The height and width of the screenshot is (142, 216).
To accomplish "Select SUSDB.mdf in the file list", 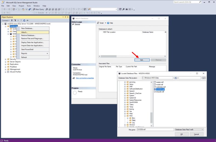I will pos(159,89).
